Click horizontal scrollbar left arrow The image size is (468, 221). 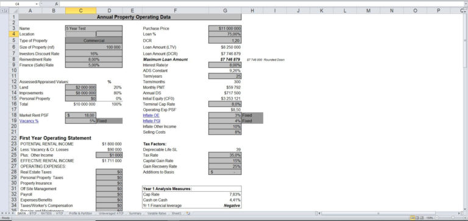pos(319,213)
